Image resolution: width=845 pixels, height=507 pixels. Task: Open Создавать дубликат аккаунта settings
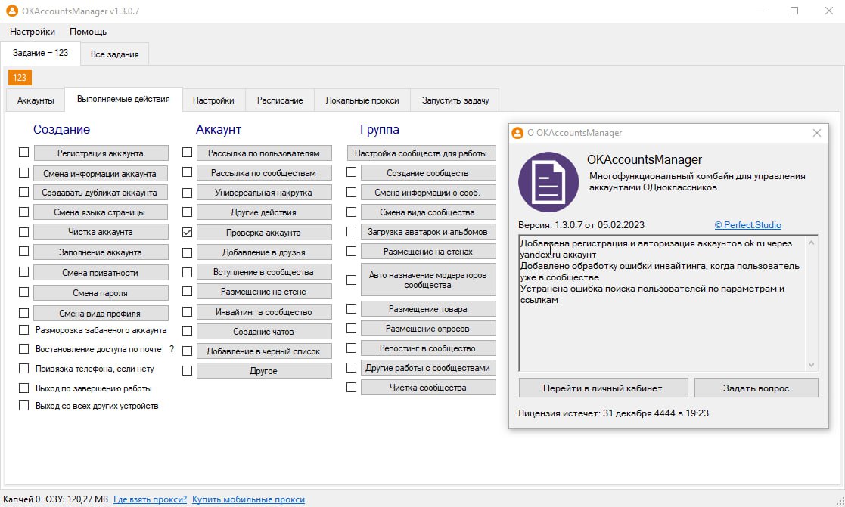tap(100, 193)
